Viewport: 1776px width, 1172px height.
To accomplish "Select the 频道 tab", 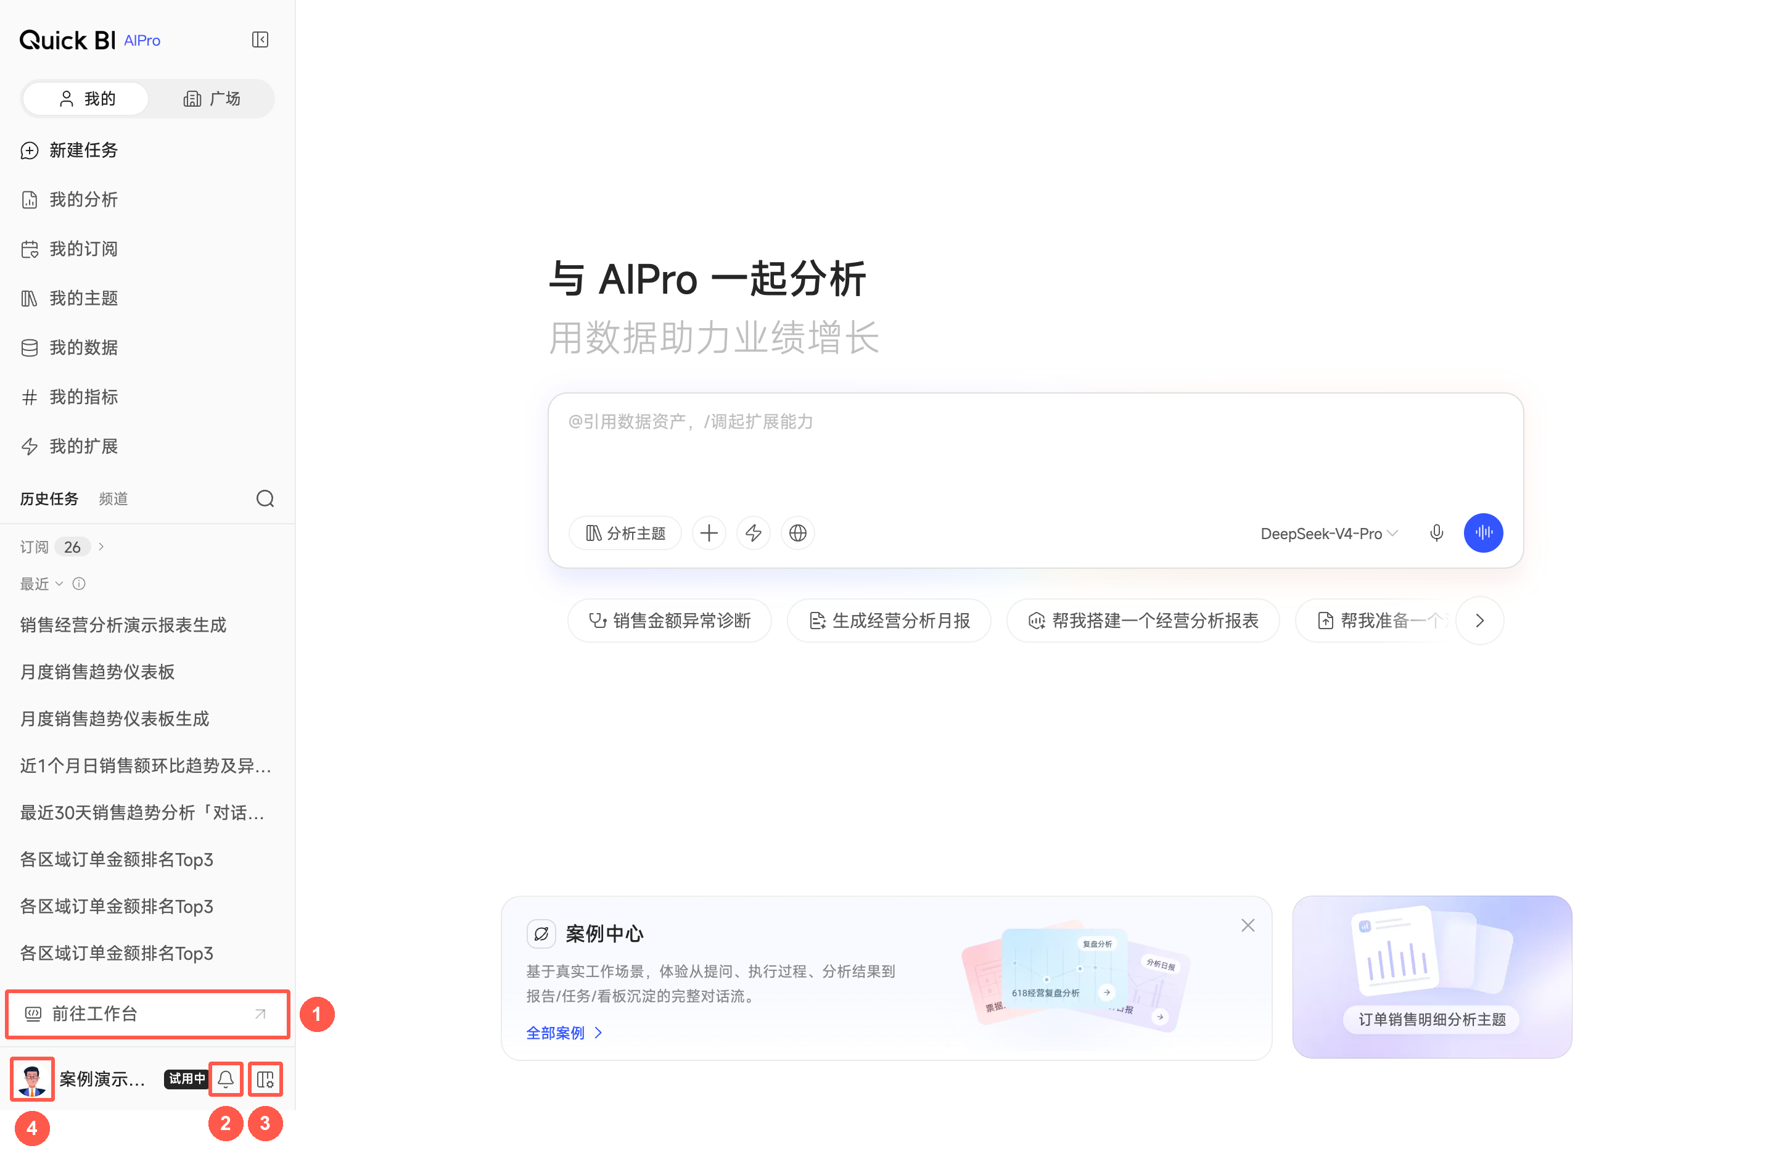I will click(x=113, y=498).
